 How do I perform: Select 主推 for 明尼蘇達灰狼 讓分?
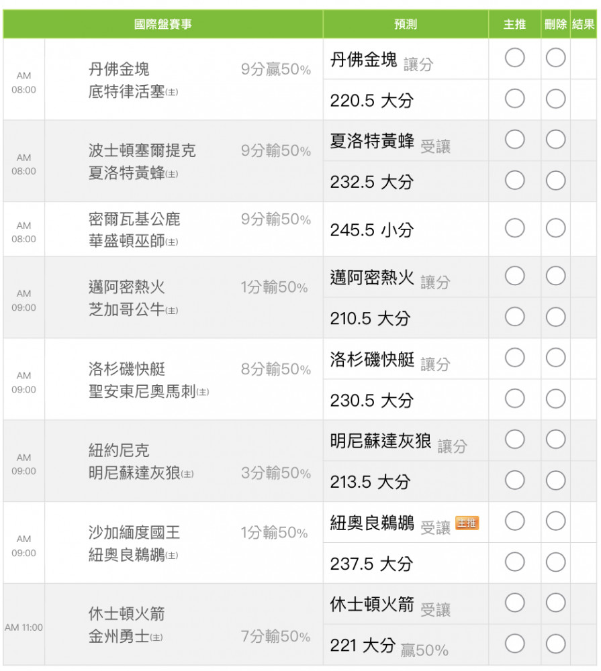(x=514, y=440)
